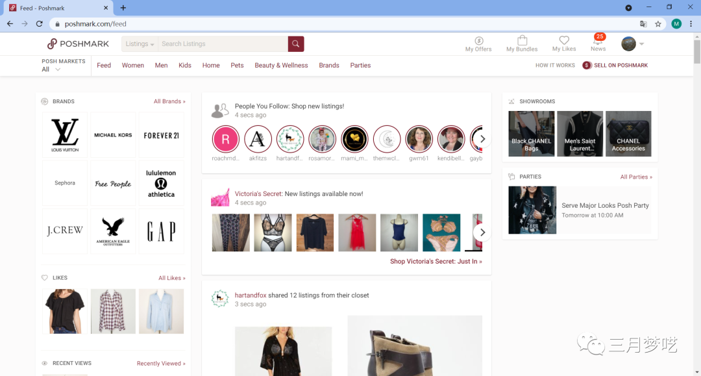Select the Free People brand tile
The width and height of the screenshot is (701, 376).
coord(113,183)
